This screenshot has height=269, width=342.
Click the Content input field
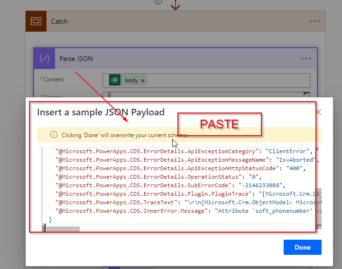[x=206, y=80]
